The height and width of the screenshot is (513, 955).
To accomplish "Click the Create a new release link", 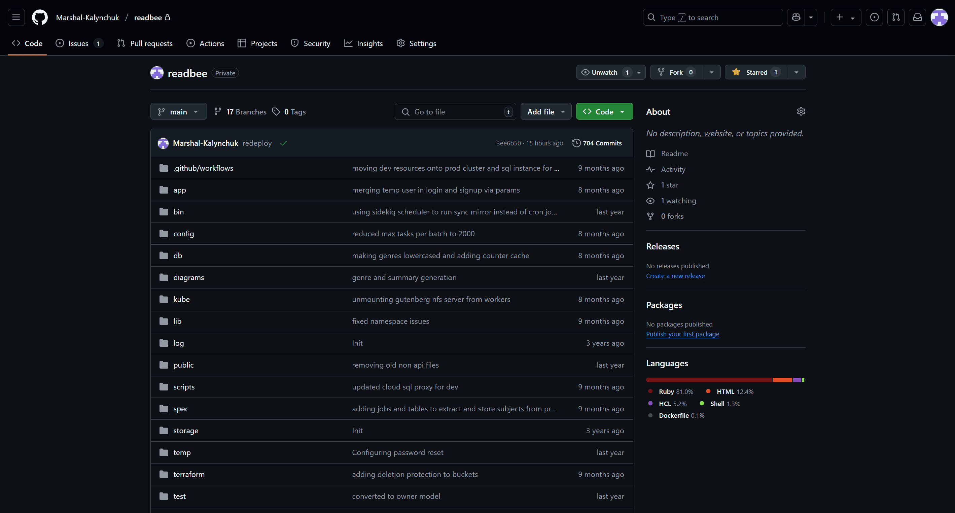I will point(675,276).
